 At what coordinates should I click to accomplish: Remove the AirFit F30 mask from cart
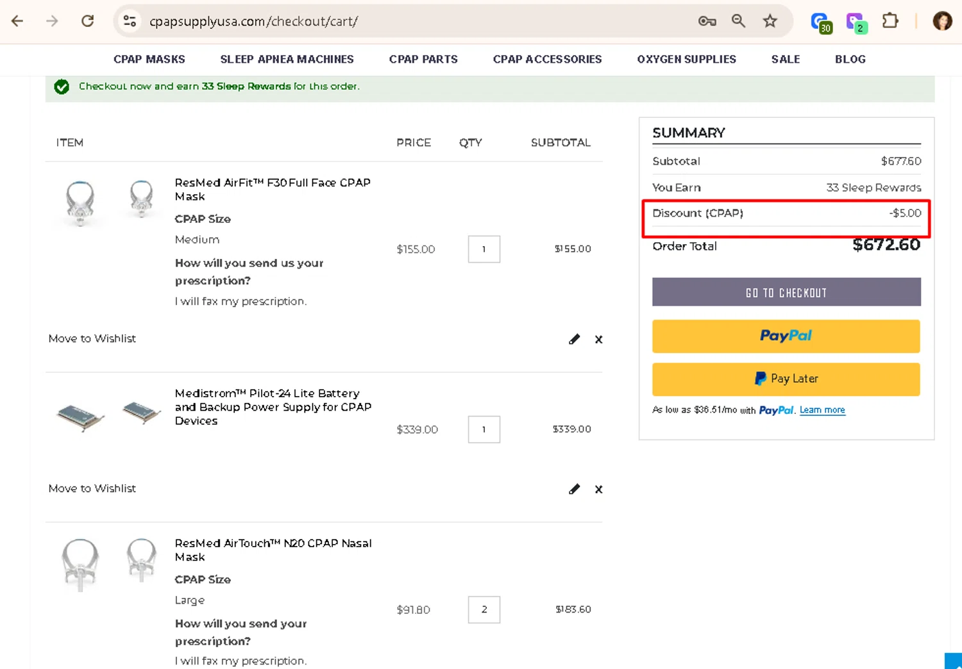pyautogui.click(x=598, y=340)
